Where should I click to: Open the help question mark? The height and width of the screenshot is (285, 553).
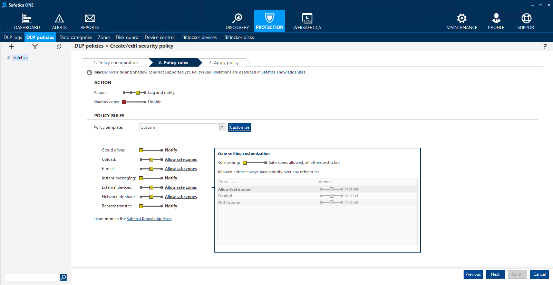(545, 46)
